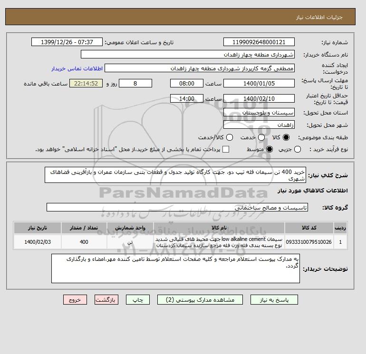The height and width of the screenshot is (354, 366).
Task: Click the unit cell تن
Action: point(130,242)
